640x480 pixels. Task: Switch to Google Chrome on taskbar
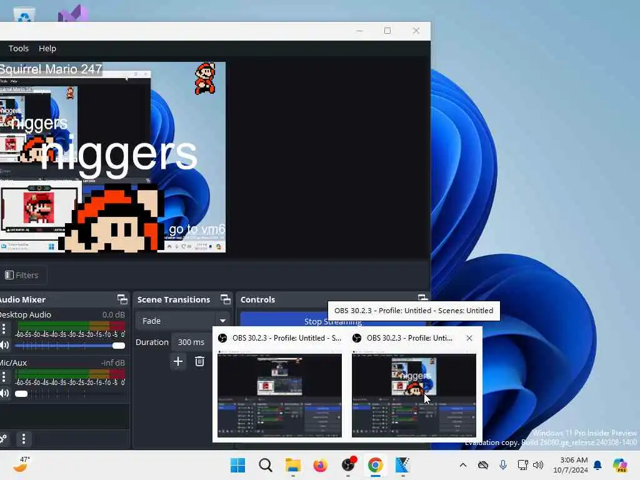376,465
